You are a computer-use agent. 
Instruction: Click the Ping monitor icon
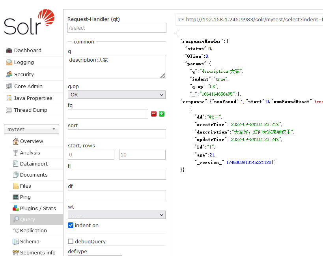click(x=15, y=197)
